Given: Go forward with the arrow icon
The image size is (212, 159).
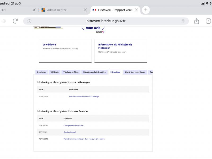Looking at the screenshot, I should point(3,21).
